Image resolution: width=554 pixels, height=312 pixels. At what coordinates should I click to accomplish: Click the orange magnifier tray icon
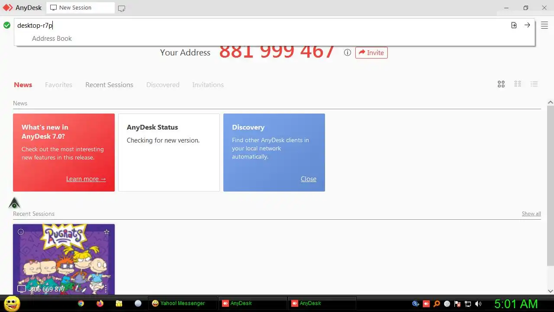click(x=437, y=304)
